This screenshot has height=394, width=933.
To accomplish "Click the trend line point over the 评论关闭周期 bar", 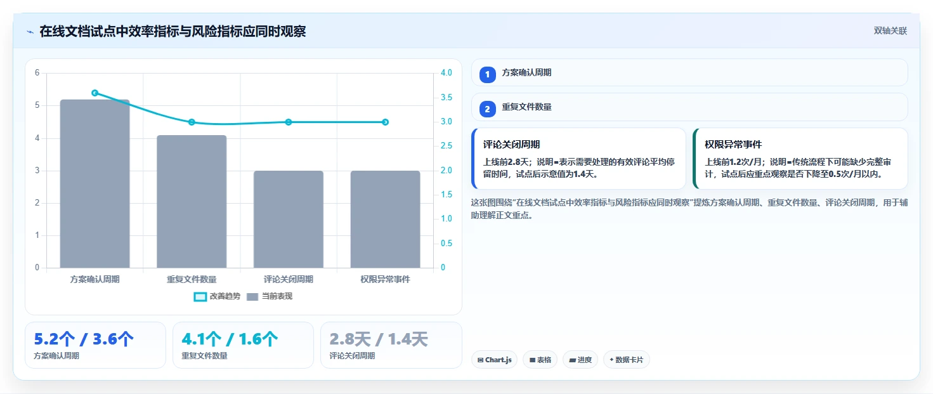I will point(289,122).
